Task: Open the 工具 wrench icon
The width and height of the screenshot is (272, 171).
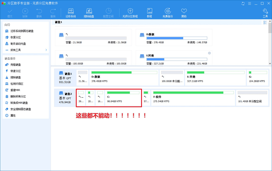Action: tap(265, 13)
